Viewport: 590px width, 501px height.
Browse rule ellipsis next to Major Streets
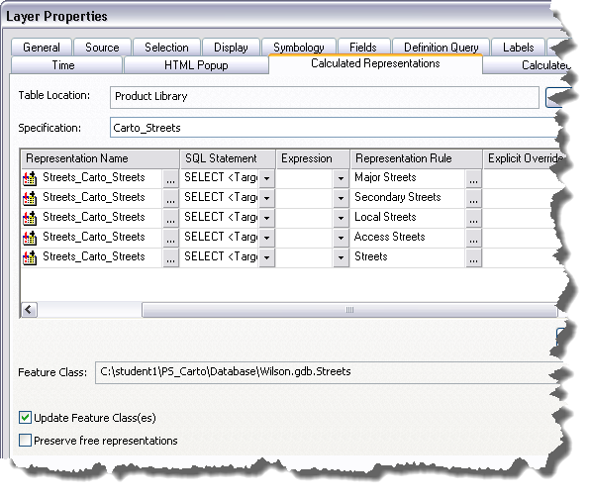[473, 179]
